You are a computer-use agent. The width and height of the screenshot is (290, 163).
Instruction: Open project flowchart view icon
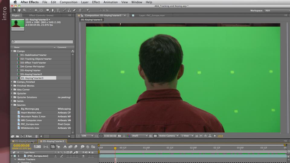(x=73, y=51)
